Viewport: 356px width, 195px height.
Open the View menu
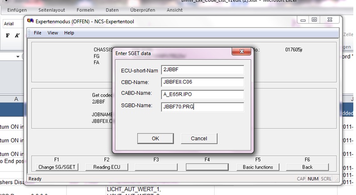[x=53, y=33]
